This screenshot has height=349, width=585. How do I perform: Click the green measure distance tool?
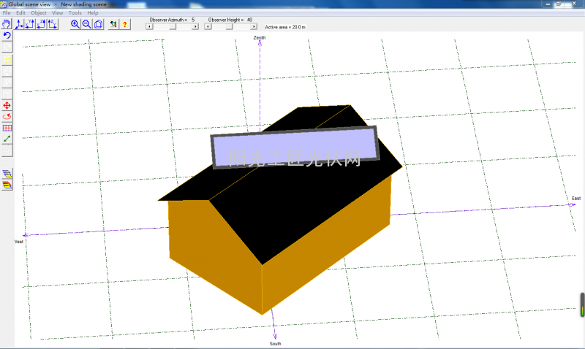click(x=7, y=139)
